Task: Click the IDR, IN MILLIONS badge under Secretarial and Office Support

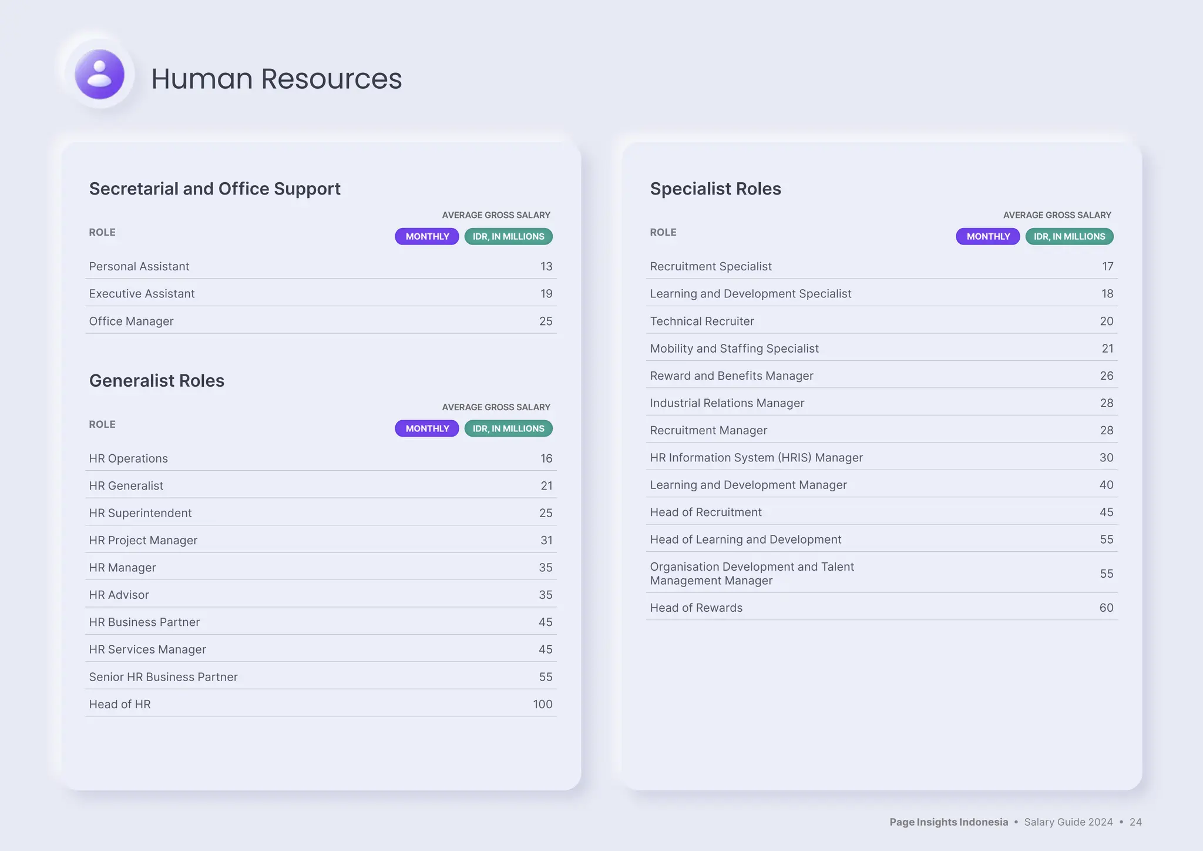Action: pos(509,236)
